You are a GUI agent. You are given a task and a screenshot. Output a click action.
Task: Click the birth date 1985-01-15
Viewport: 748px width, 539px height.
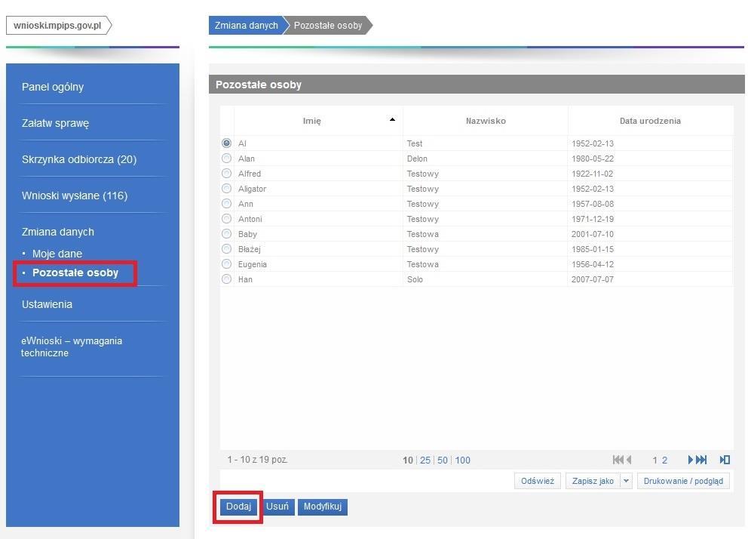[593, 249]
